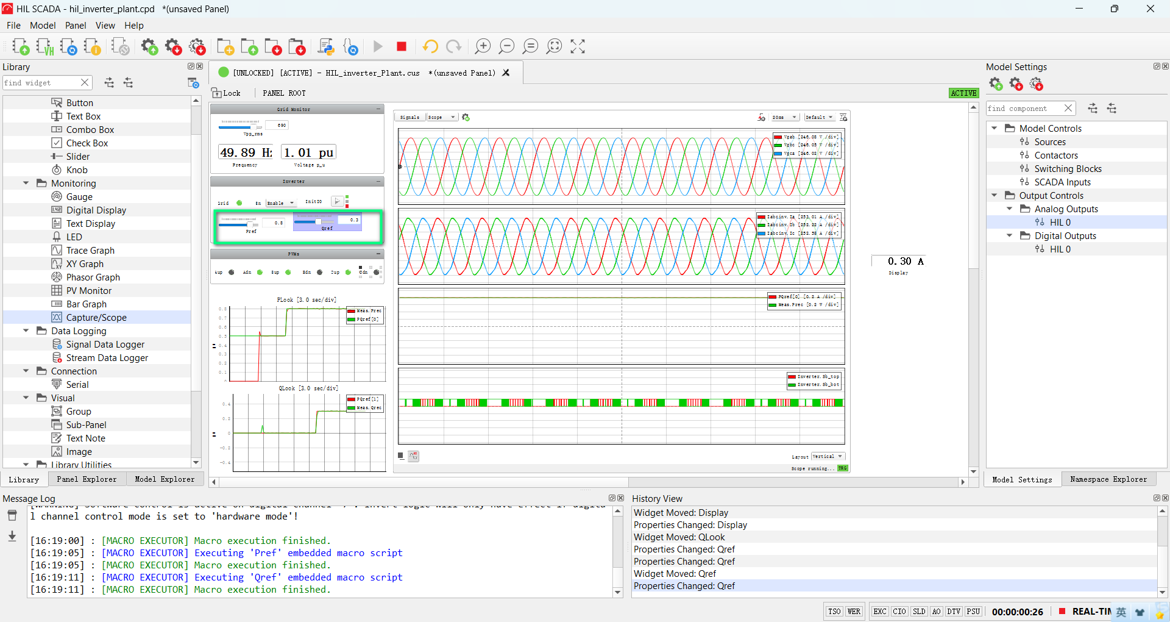
Task: Click the clear Message Log icon
Action: tap(12, 516)
